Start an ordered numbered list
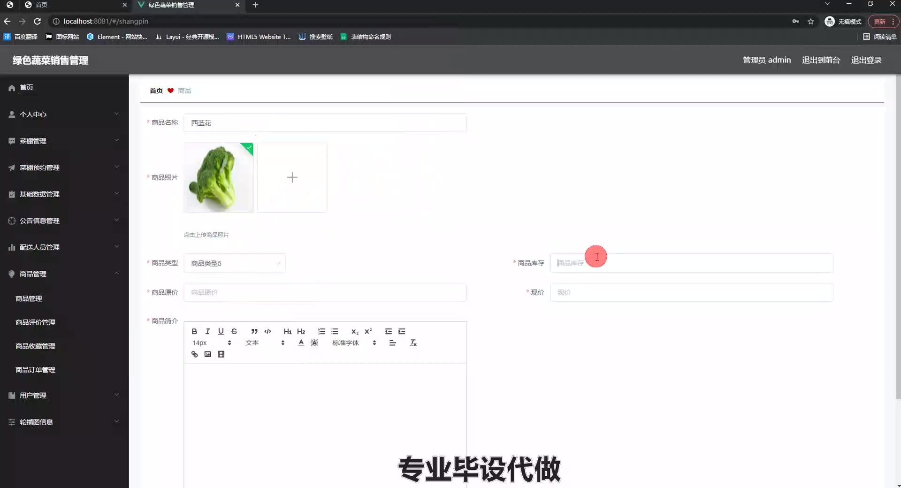Screen dimensions: 901x488 click(x=321, y=331)
